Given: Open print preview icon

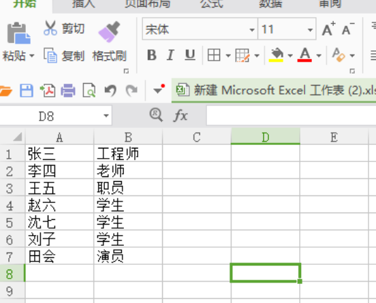Looking at the screenshot, I should [89, 91].
